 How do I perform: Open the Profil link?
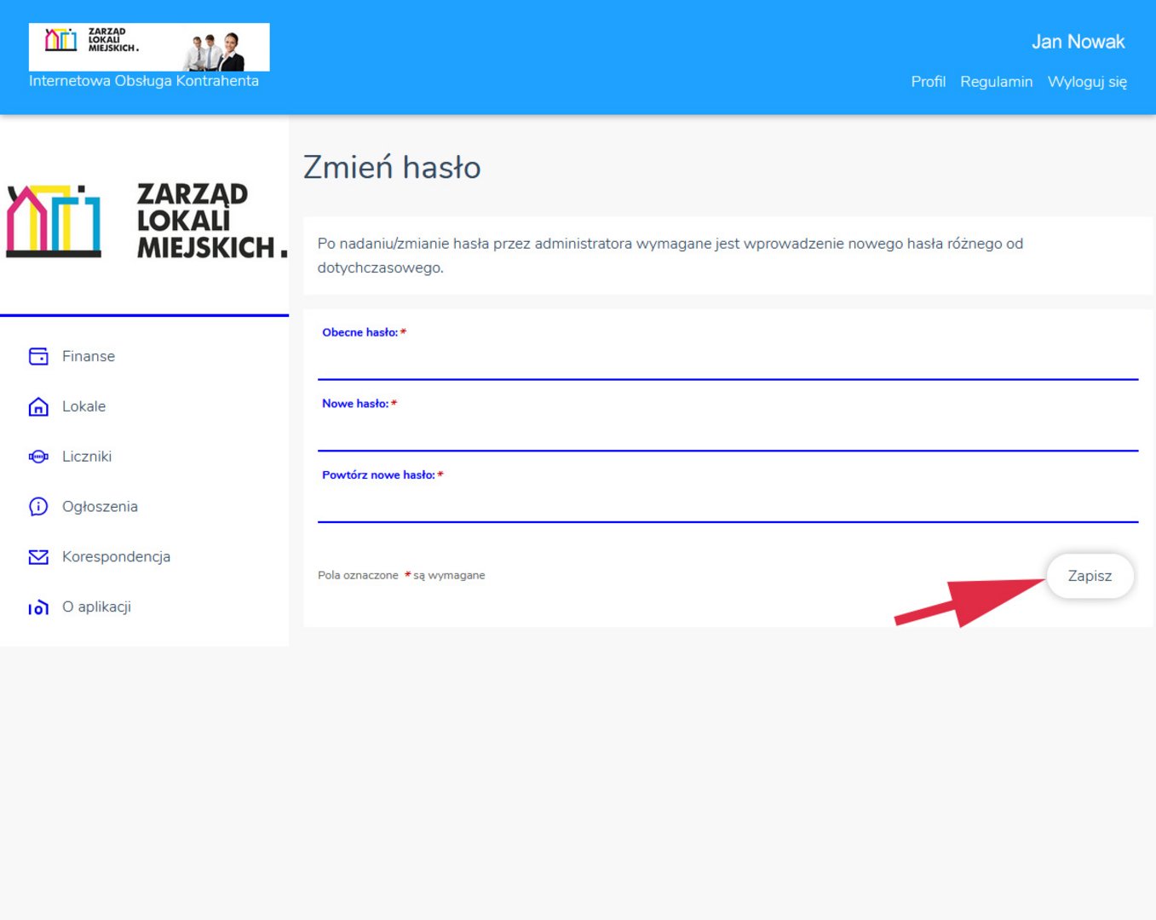point(928,82)
